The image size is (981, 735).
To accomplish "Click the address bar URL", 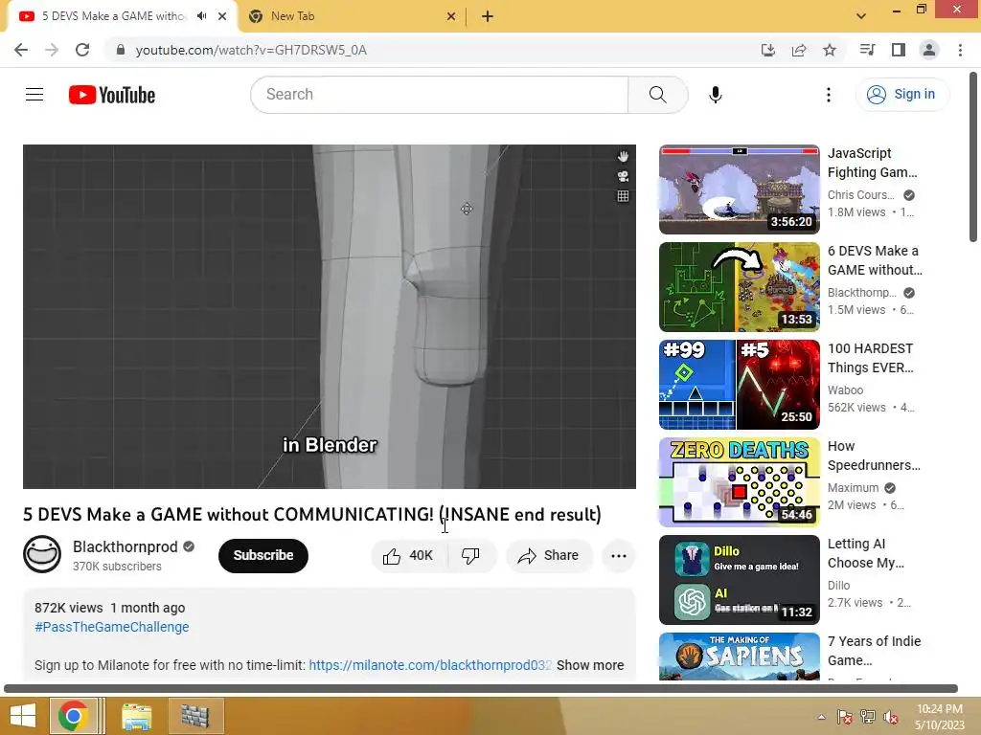I will (x=251, y=50).
